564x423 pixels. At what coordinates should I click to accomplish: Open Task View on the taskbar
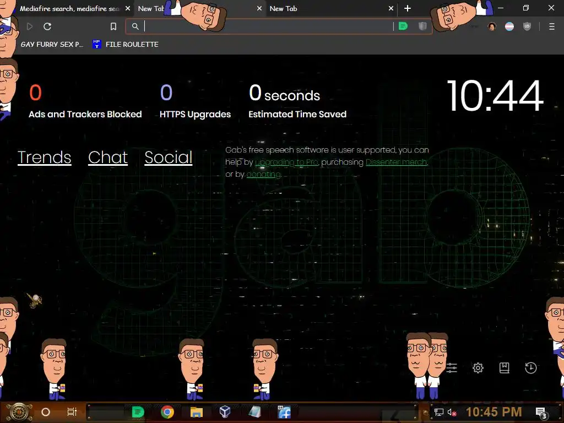tap(72, 412)
